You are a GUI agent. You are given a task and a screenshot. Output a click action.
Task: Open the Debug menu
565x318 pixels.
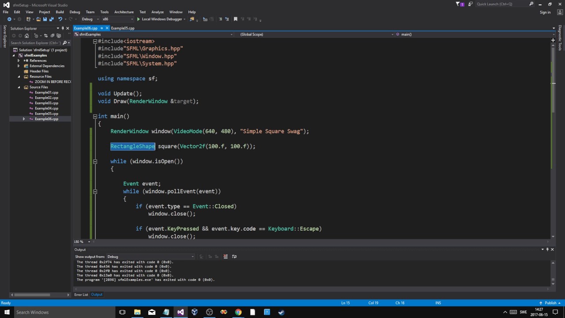tap(75, 12)
